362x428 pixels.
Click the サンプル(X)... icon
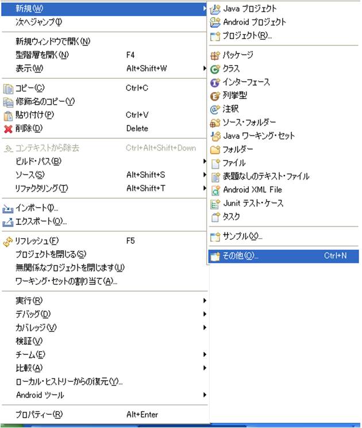point(215,236)
